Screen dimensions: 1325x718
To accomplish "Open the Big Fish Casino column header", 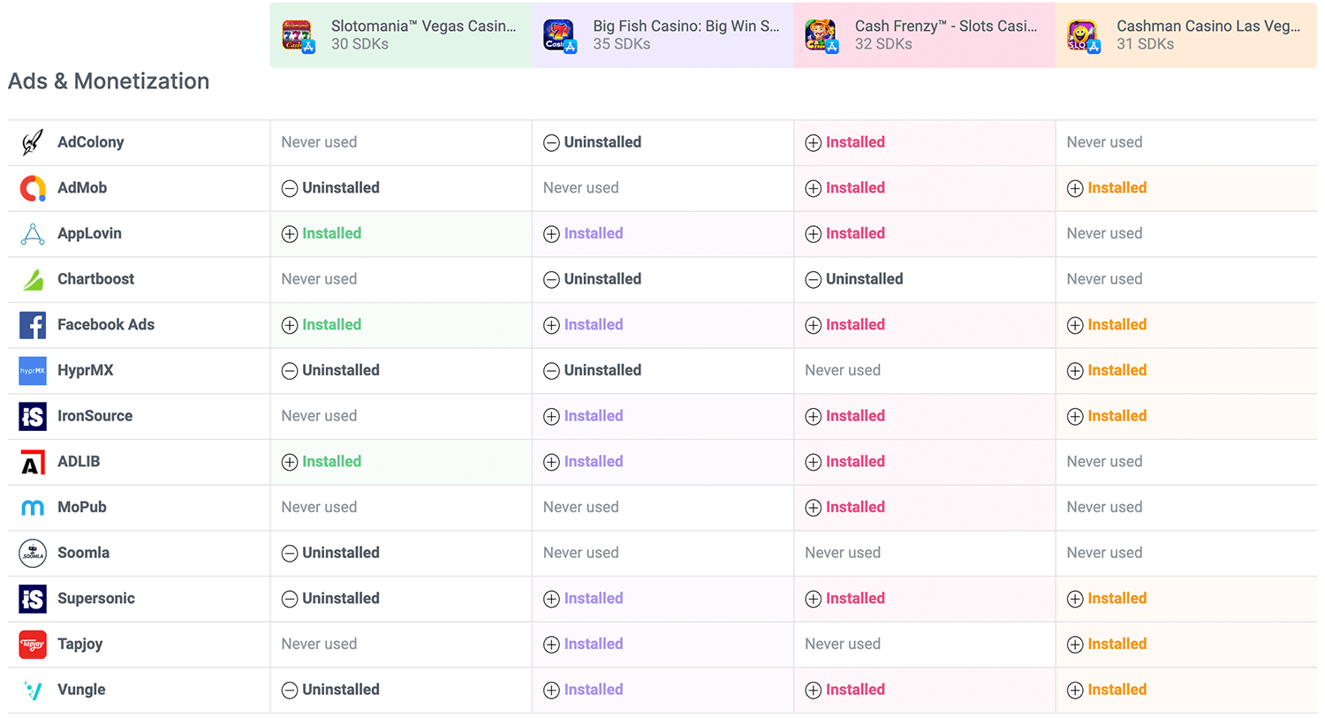I will (x=662, y=35).
